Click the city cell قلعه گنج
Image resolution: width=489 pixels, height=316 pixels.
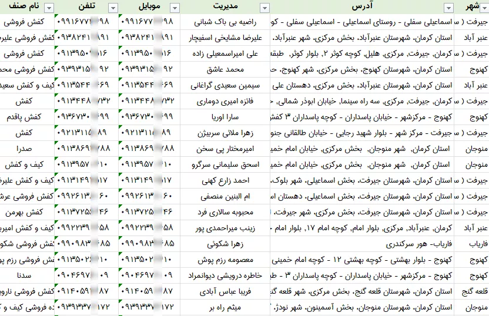(471, 292)
